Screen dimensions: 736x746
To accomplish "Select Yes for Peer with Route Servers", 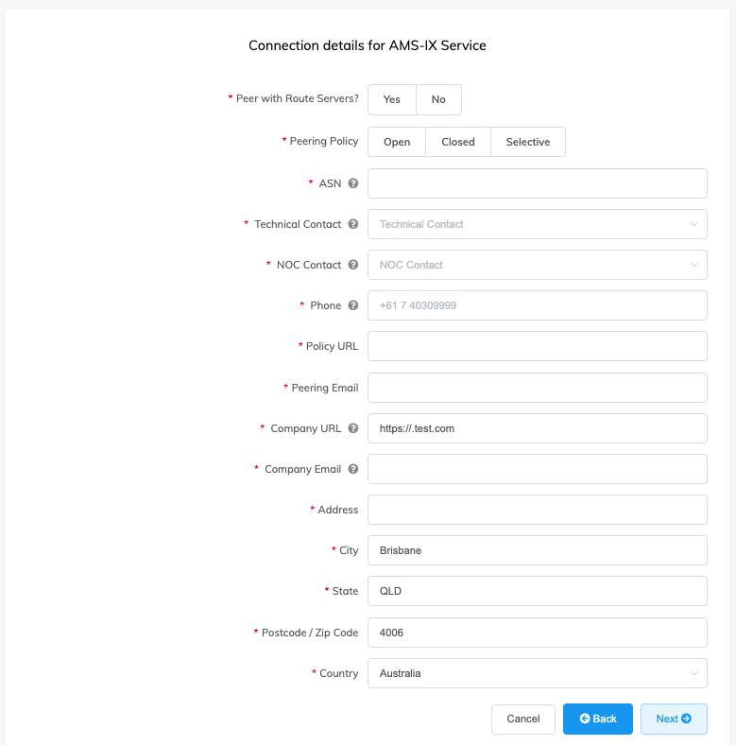I will click(x=392, y=99).
